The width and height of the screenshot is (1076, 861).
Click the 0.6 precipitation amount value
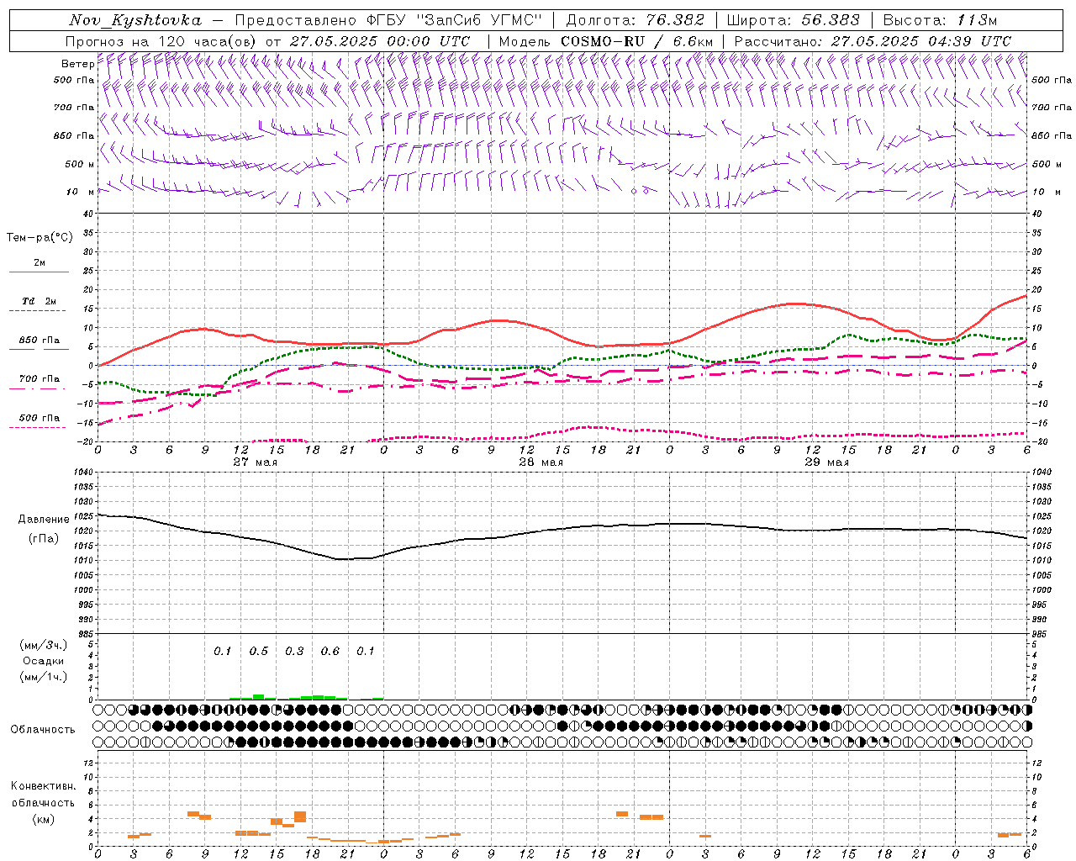pyautogui.click(x=330, y=652)
